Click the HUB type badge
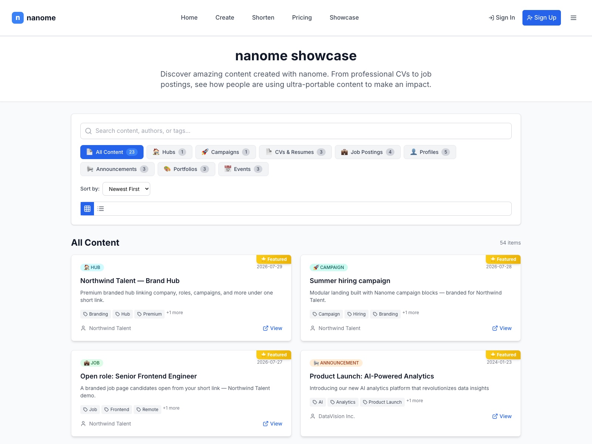The height and width of the screenshot is (444, 592). [x=92, y=268]
